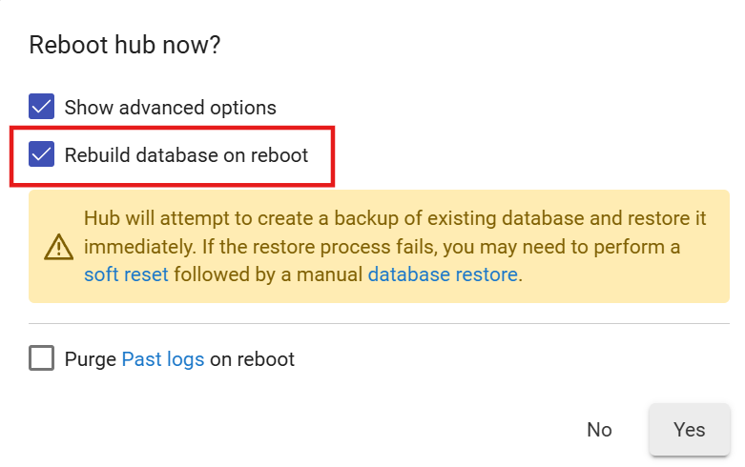Open the soft reset link
This screenshot has width=745, height=467.
coord(126,275)
